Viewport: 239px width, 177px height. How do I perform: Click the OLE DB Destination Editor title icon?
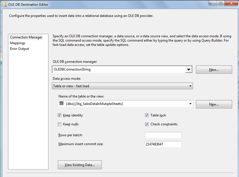(x=4, y=4)
